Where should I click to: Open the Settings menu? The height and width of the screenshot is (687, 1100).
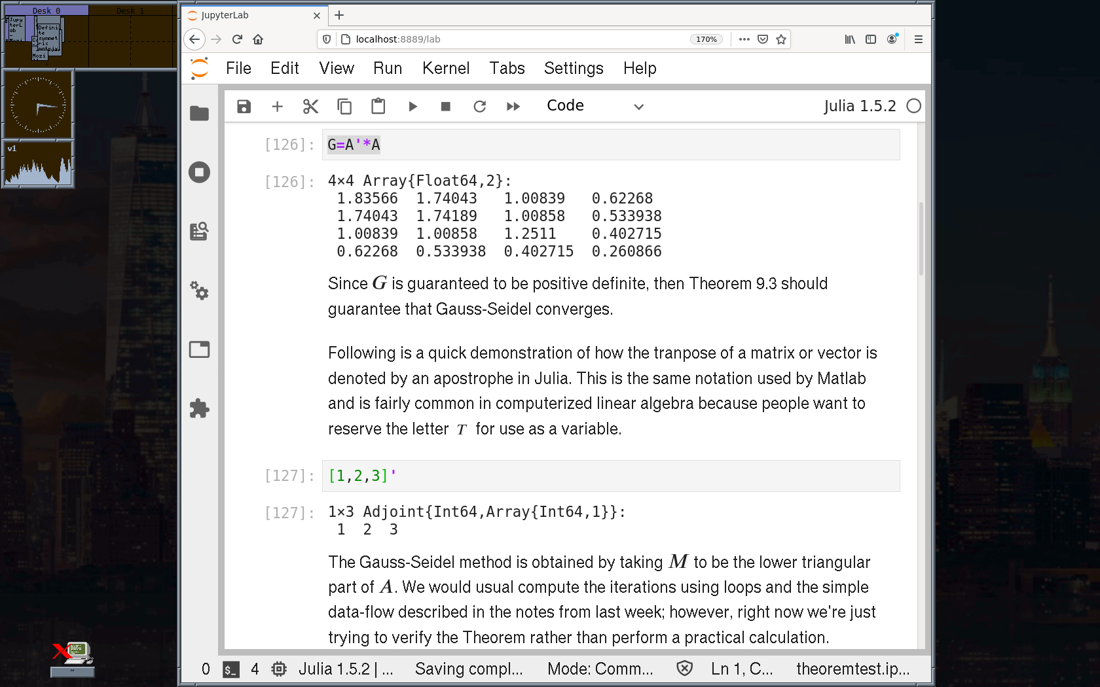point(574,68)
